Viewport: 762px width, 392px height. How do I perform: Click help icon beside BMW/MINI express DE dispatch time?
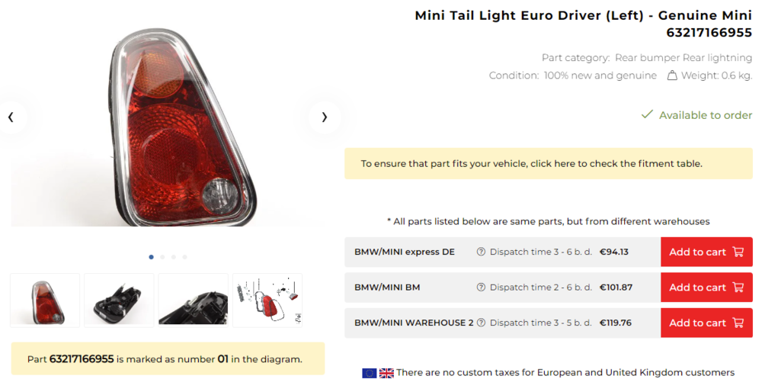pos(481,252)
